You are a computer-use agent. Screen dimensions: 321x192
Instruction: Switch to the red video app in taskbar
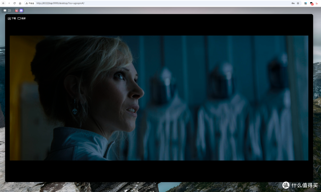(17, 10)
